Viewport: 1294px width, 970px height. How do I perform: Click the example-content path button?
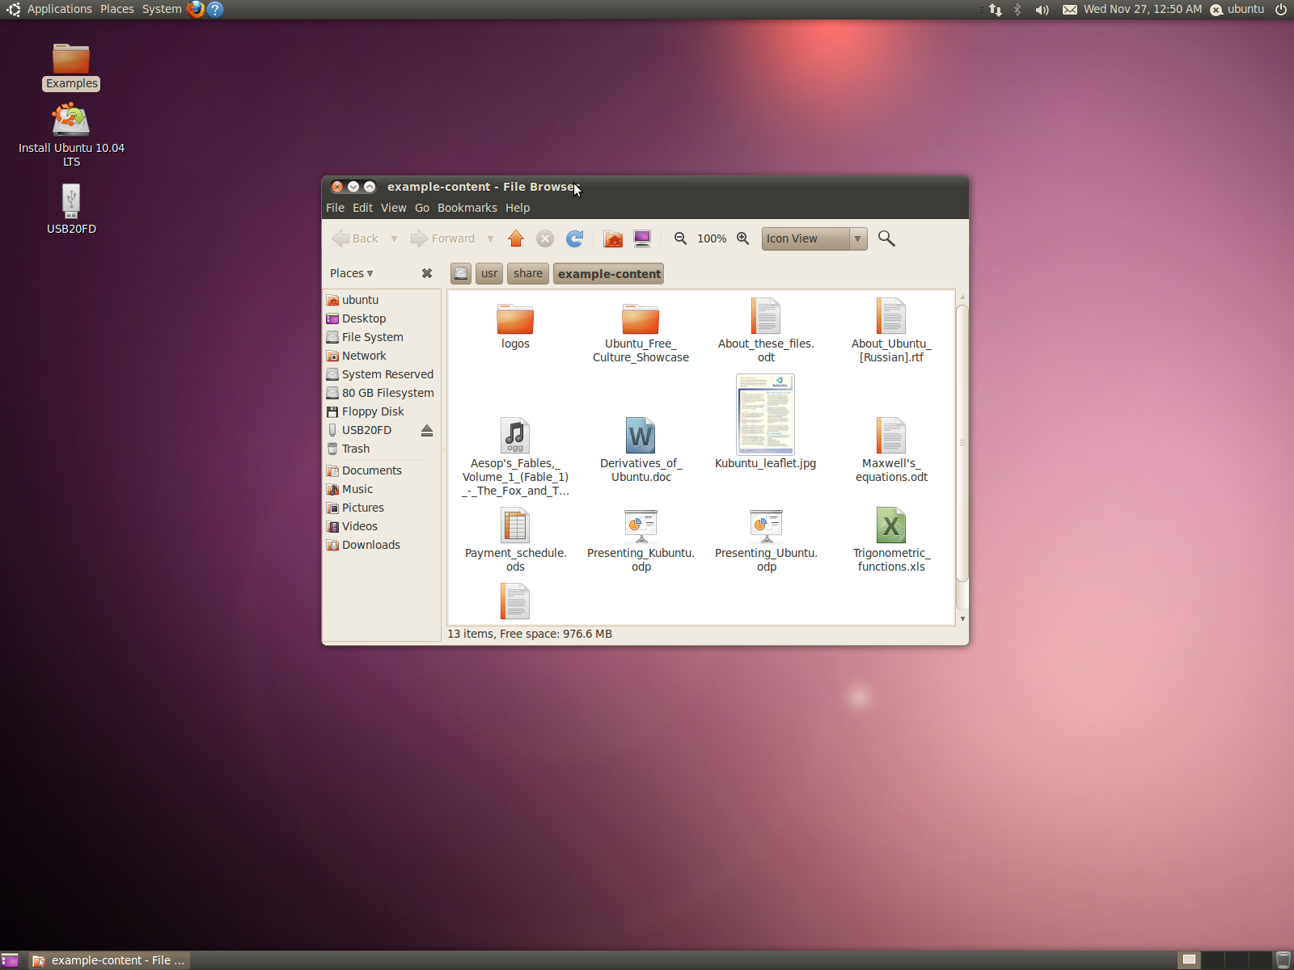click(609, 273)
